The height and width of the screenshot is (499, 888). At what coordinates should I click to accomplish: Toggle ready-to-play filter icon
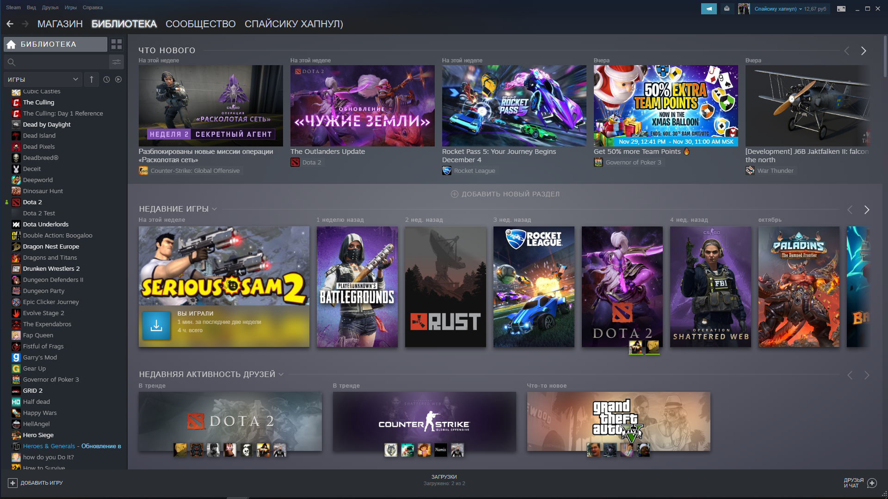[118, 79]
